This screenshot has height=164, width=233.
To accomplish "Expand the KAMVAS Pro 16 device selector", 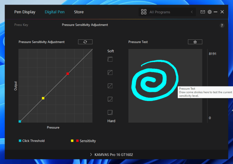I will click(111, 155).
